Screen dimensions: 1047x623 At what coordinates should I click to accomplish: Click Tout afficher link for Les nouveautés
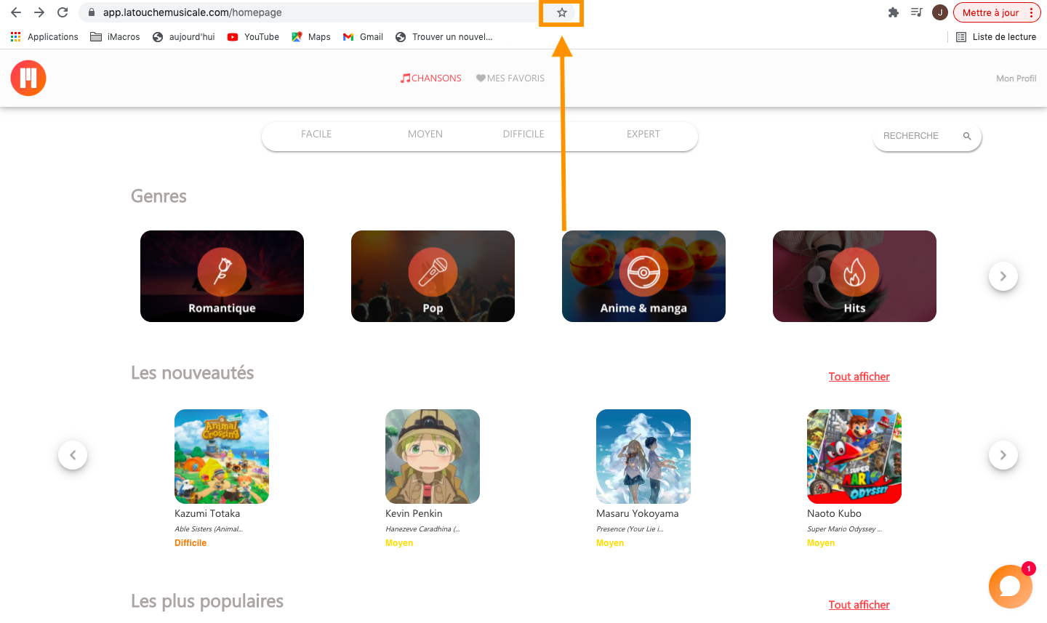(x=859, y=377)
